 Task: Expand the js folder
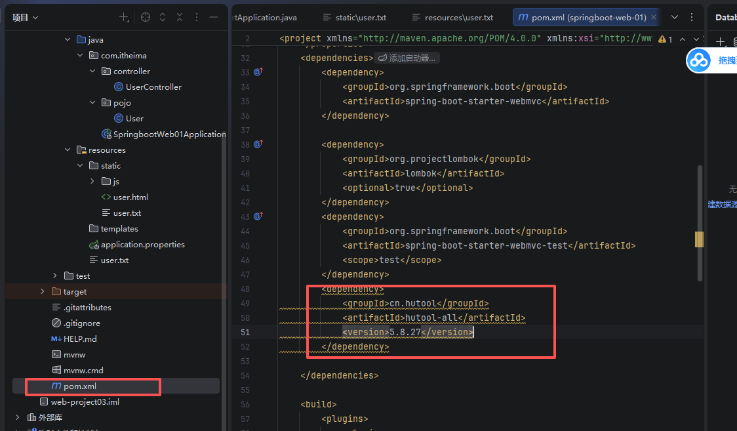click(92, 182)
